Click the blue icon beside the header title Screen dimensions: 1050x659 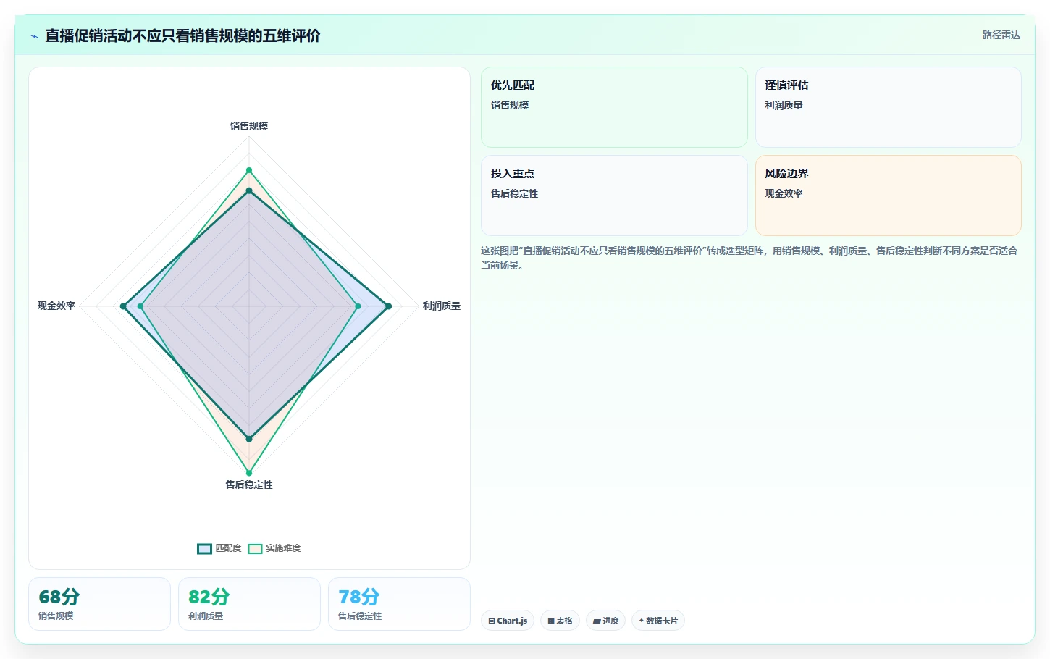click(x=34, y=36)
